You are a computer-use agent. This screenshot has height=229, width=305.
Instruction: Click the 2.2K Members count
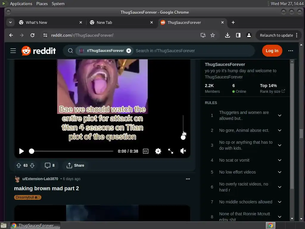click(212, 88)
